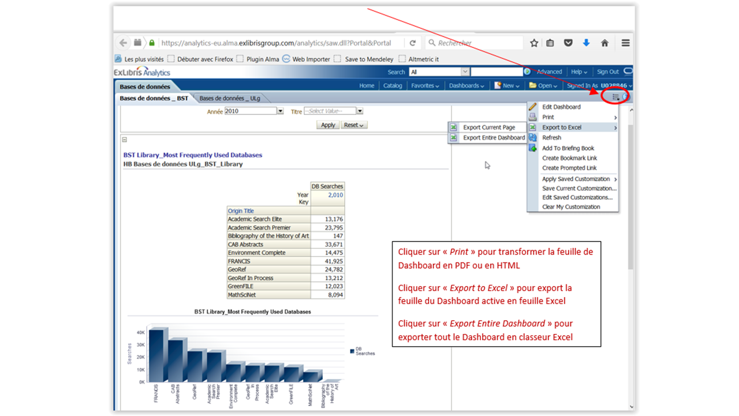Click the Web Importer bookmark icon
The image size is (739, 416).
[286, 59]
